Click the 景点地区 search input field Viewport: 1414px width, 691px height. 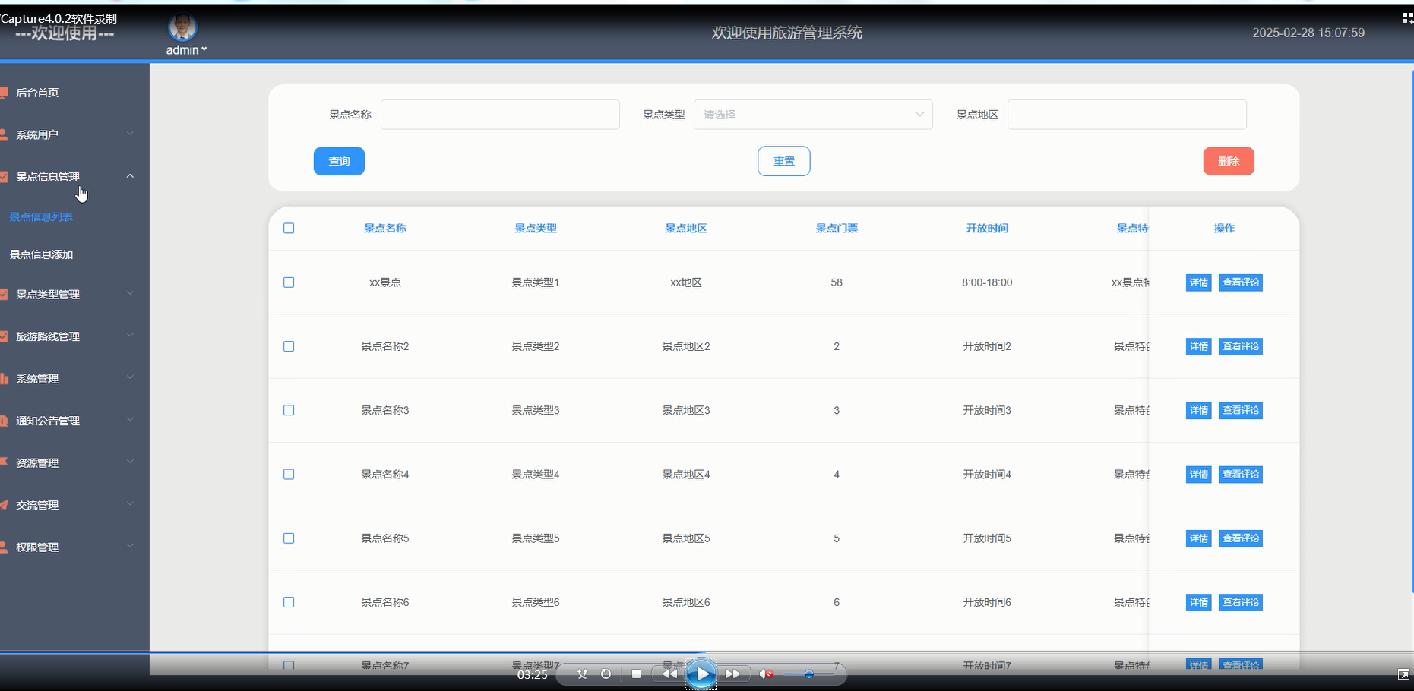[1127, 115]
